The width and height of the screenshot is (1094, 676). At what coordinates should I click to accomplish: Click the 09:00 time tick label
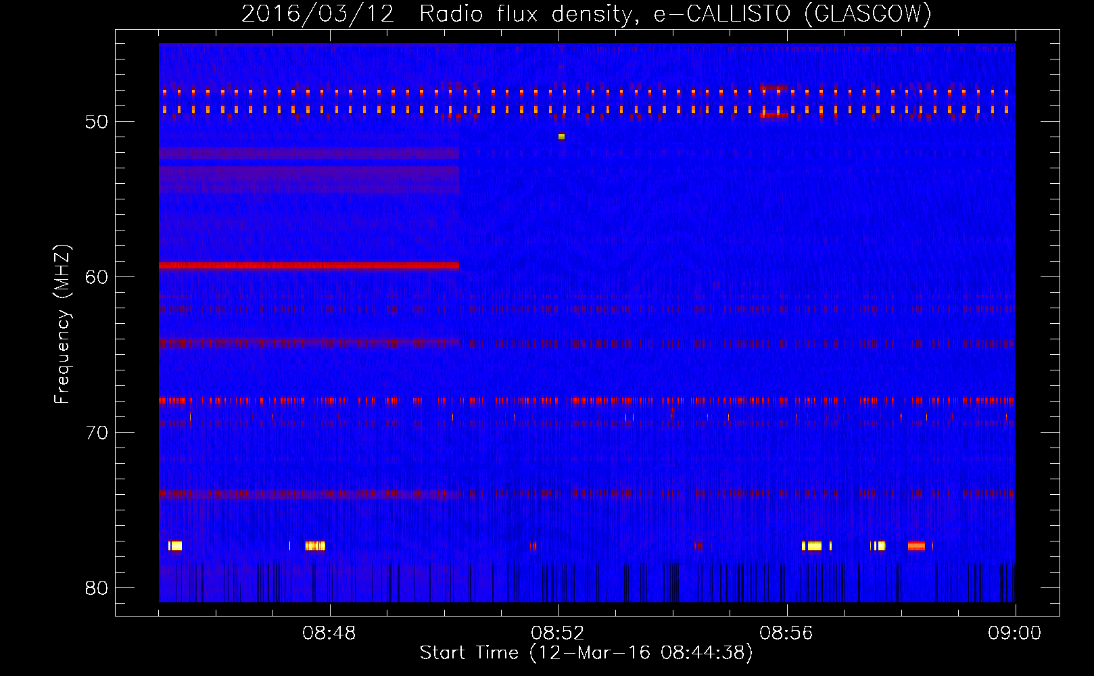[x=1015, y=633]
